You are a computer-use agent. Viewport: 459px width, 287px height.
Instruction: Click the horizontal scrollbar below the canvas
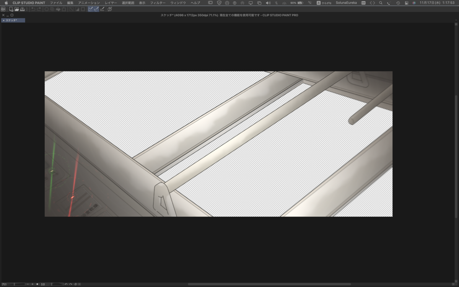tap(269, 284)
